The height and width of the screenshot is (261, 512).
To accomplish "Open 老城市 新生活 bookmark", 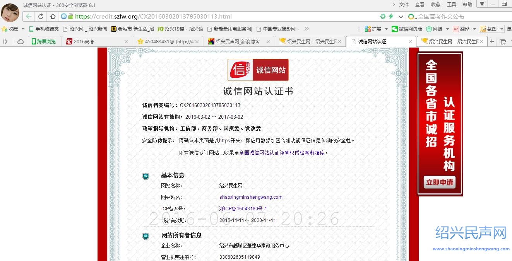I will coord(132,29).
